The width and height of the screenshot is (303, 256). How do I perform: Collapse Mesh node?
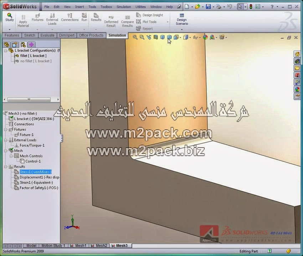pyautogui.click(x=5, y=151)
